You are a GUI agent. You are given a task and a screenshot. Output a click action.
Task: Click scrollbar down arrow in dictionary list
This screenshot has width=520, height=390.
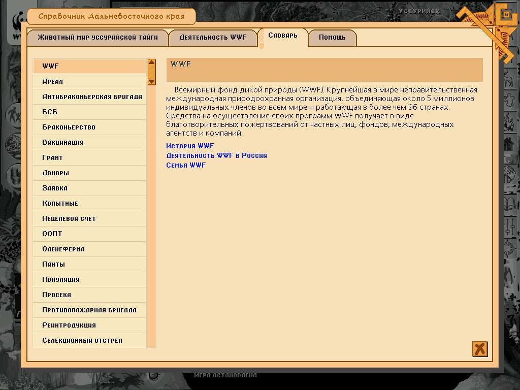point(151,82)
